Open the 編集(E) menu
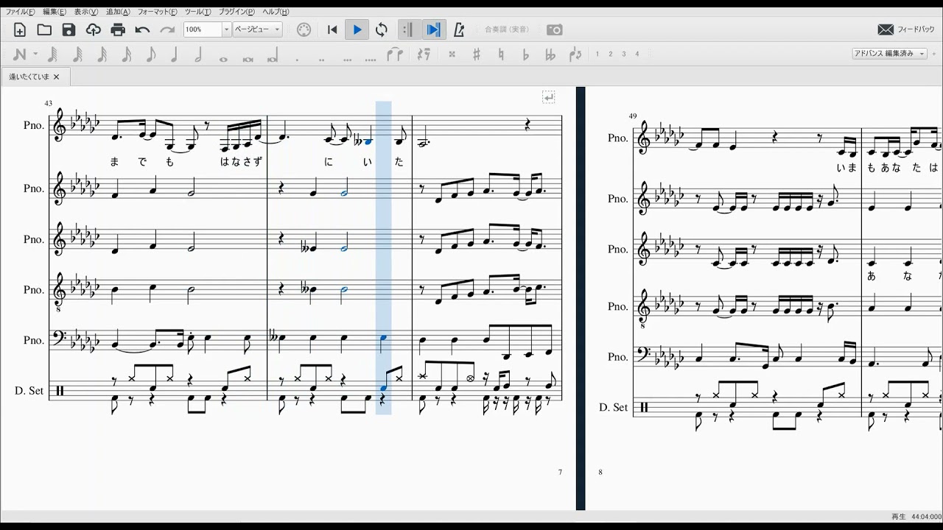 click(x=54, y=12)
